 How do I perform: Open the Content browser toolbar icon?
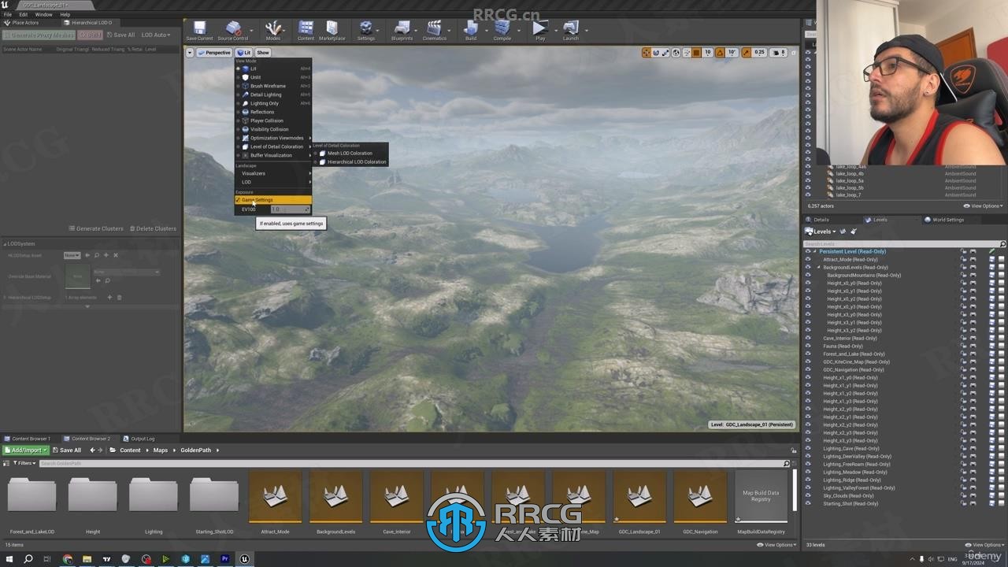tap(306, 30)
